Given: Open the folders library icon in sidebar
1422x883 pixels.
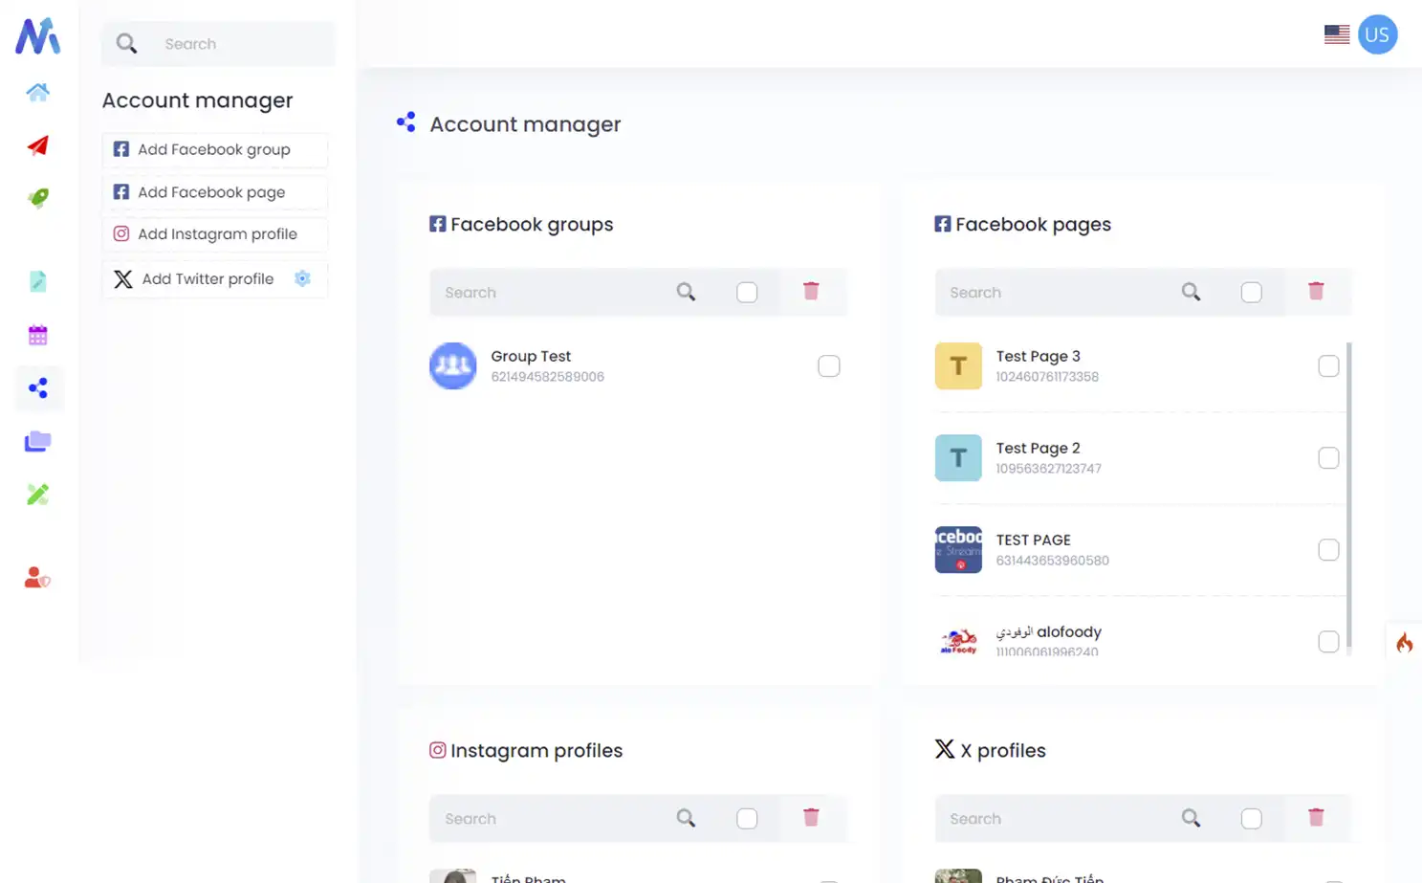Looking at the screenshot, I should [37, 441].
